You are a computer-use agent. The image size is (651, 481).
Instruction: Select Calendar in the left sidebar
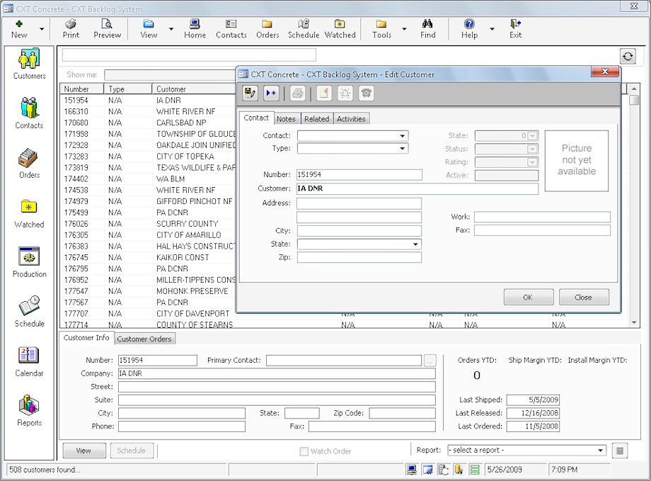(29, 361)
